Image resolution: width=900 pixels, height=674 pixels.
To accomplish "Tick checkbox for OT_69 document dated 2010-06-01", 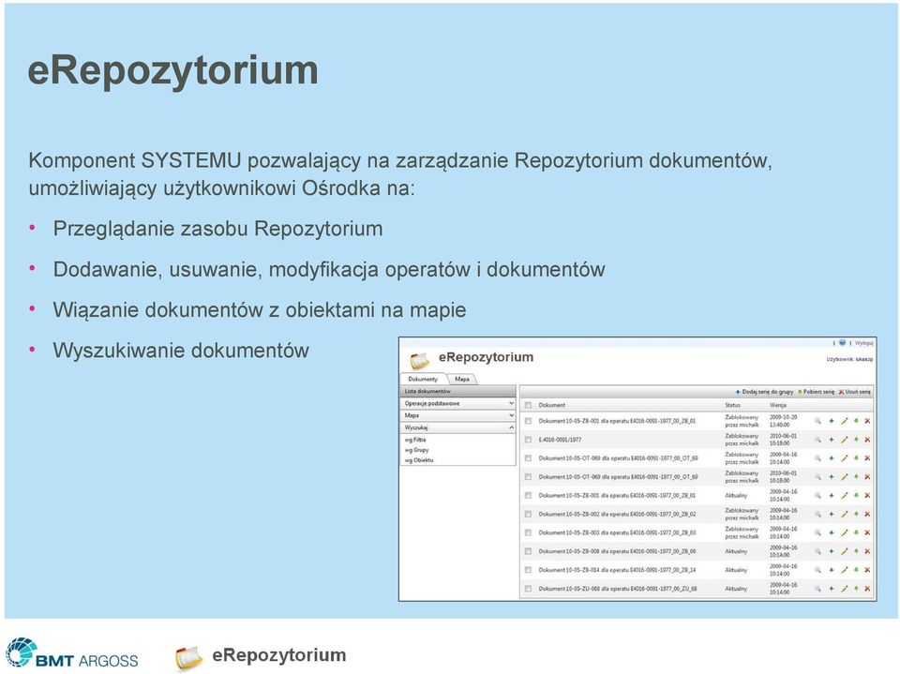I will tap(528, 477).
